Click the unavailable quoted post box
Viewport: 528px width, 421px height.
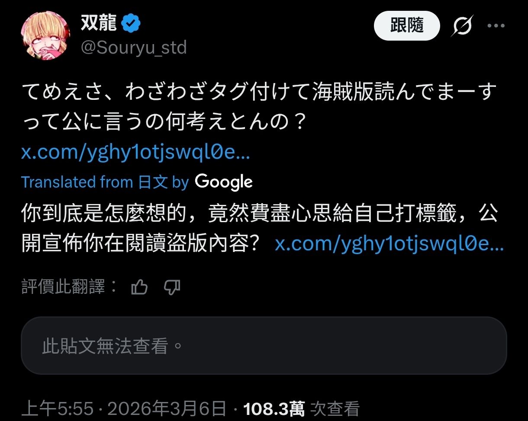coord(264,345)
